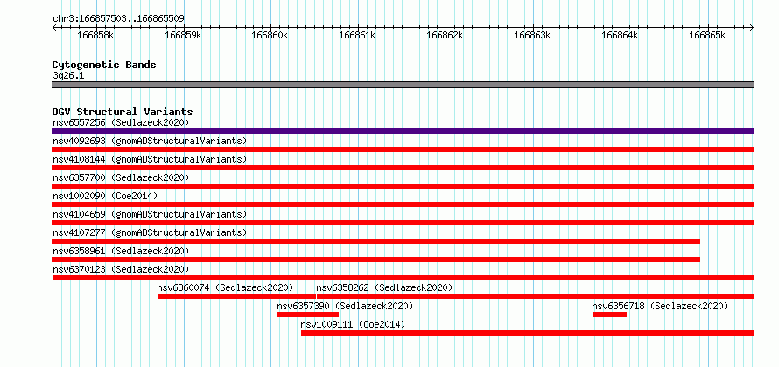Click the nsv6557256 (Sedlazeck2020) label
This screenshot has width=779, height=367.
[121, 122]
